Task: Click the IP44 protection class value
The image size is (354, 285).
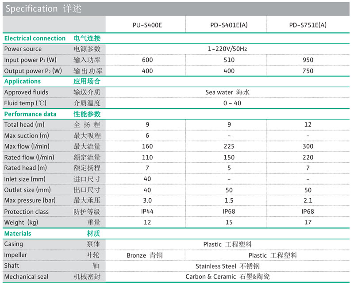Action: pos(147,212)
